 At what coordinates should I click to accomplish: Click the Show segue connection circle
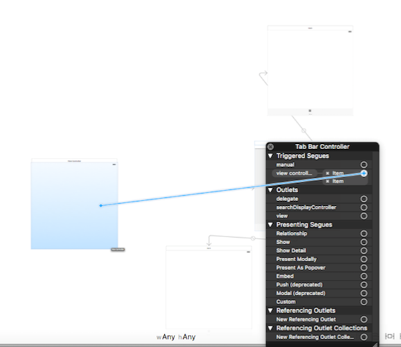(x=364, y=242)
